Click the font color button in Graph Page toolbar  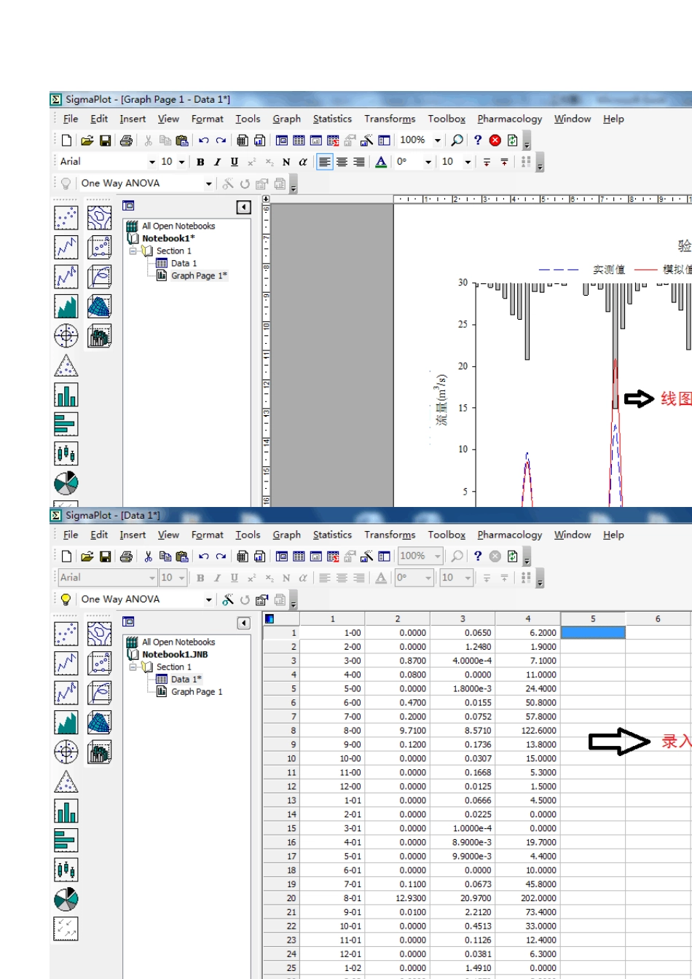point(381,162)
